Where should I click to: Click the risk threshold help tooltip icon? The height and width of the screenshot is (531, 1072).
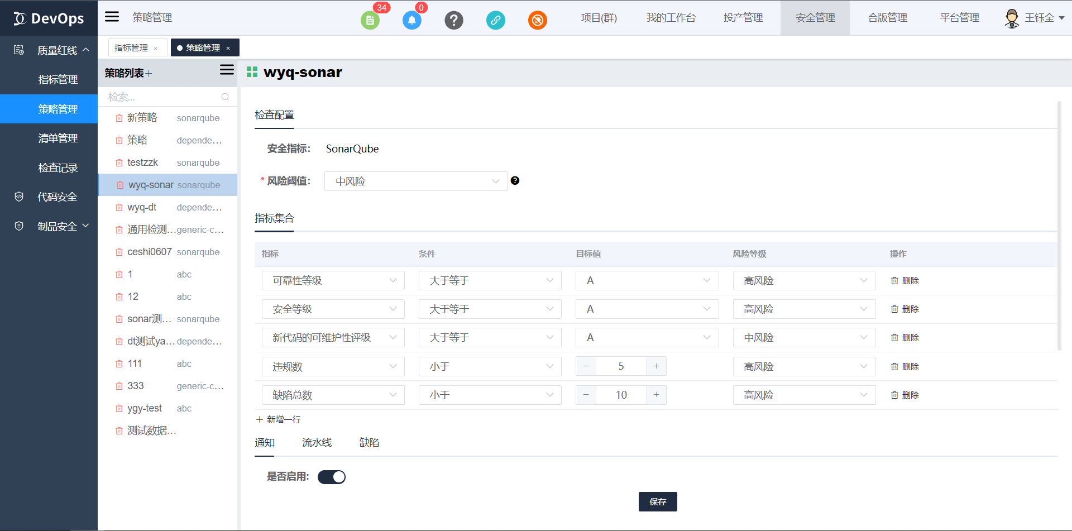[x=515, y=181]
